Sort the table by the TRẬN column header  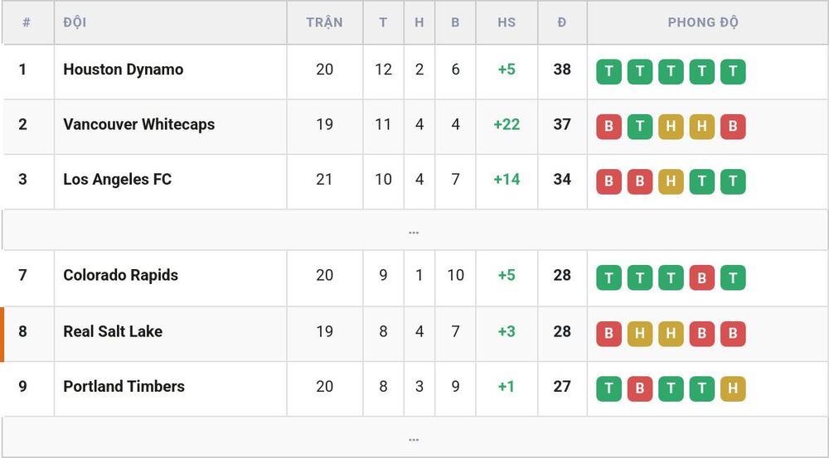tap(324, 22)
